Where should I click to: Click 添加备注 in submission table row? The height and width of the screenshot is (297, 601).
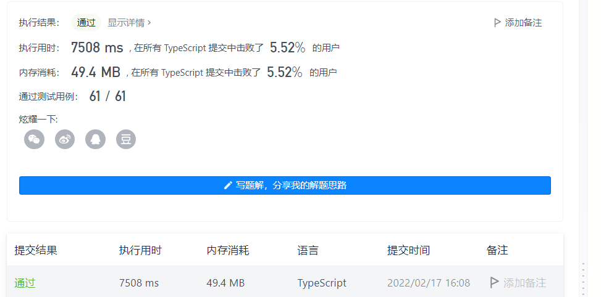518,283
